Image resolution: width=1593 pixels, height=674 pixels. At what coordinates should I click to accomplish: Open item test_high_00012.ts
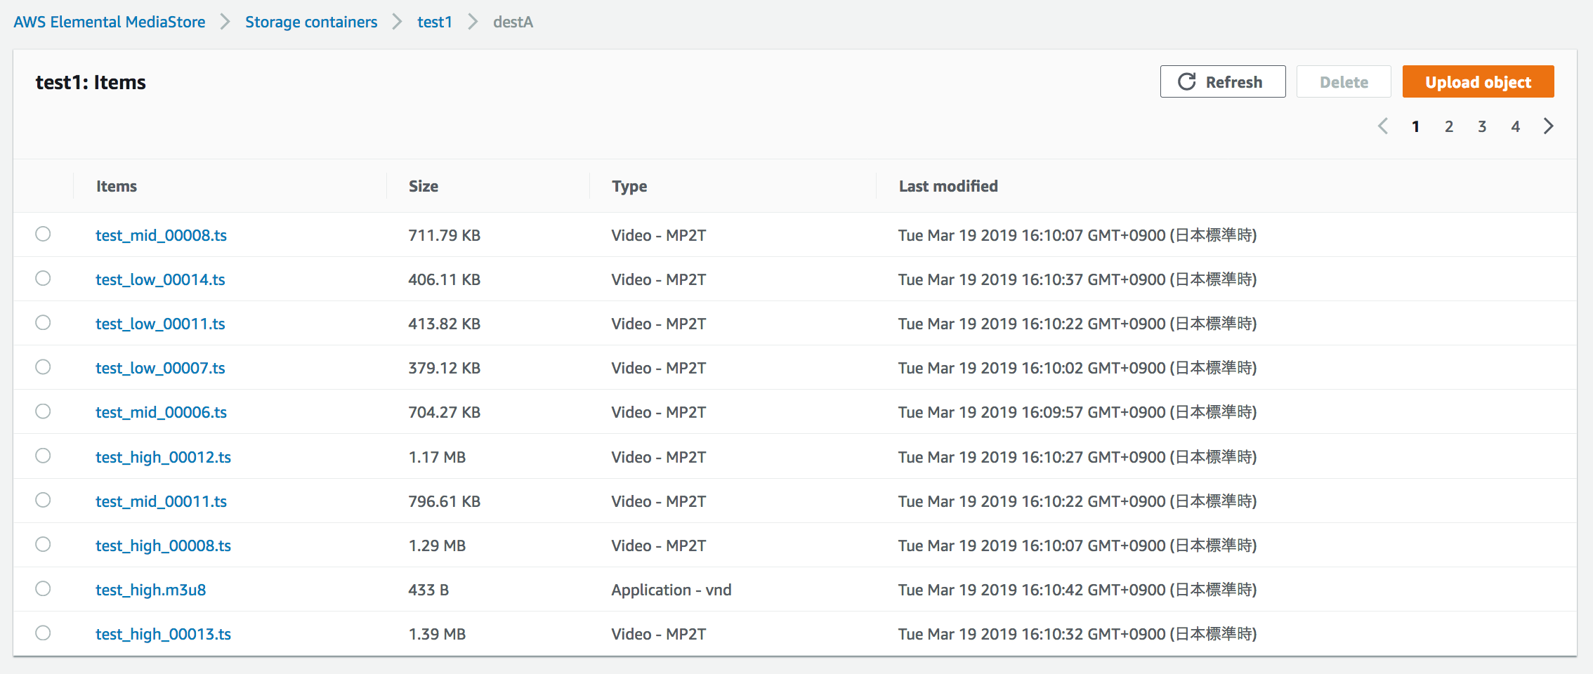tap(163, 457)
